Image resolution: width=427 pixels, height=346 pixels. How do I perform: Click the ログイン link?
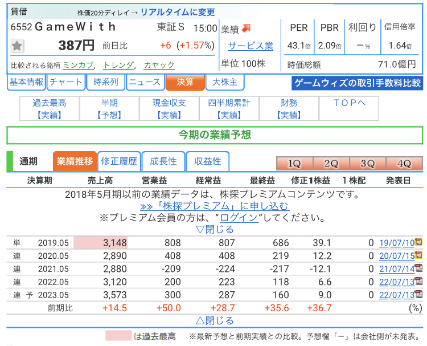pyautogui.click(x=239, y=218)
